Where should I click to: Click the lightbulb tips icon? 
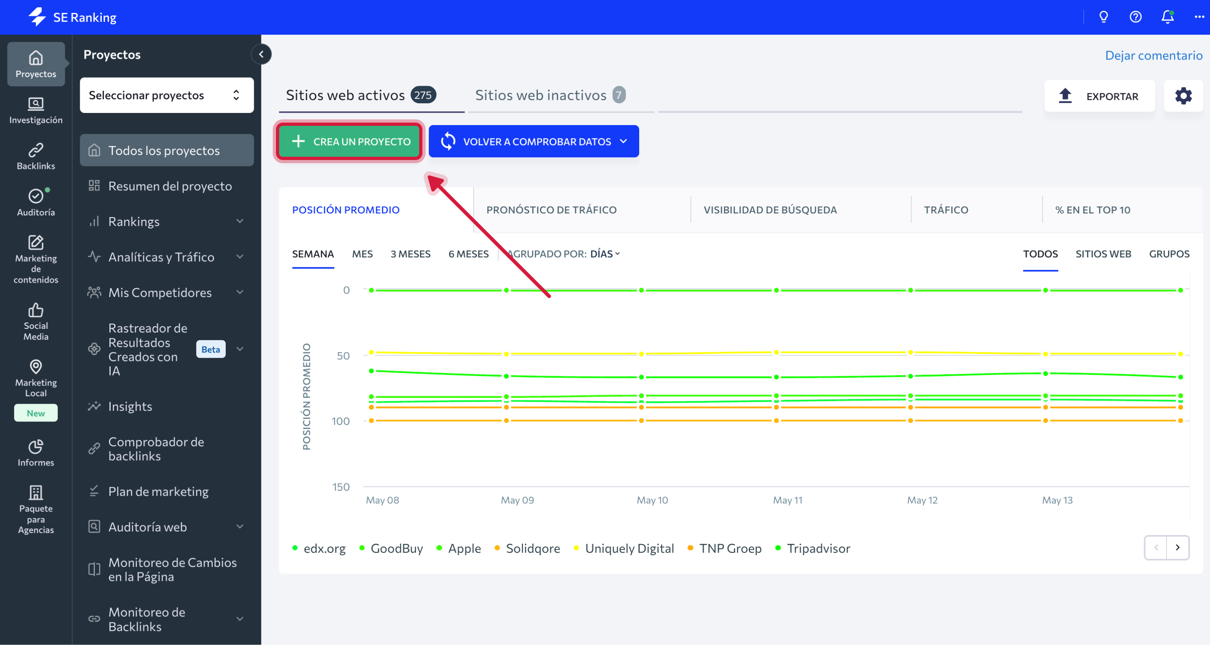1103,17
